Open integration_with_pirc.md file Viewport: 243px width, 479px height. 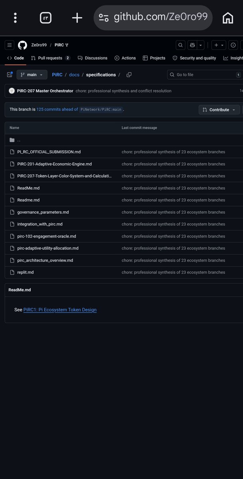(40, 224)
